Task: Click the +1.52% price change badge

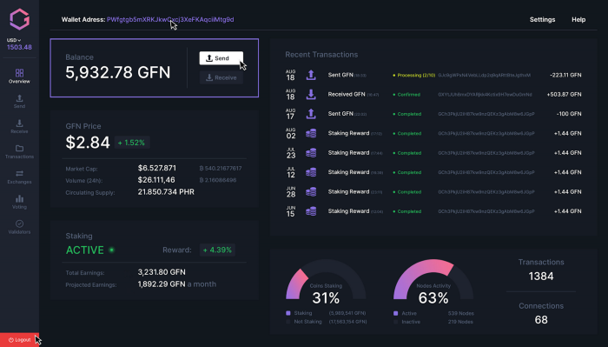Action: [x=132, y=143]
